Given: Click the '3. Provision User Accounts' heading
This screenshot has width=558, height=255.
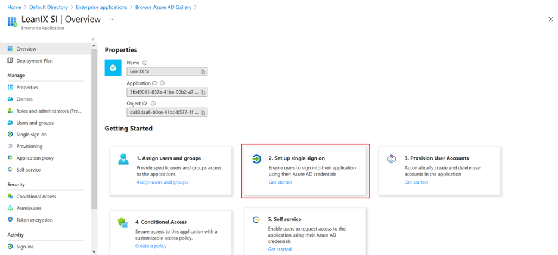Looking at the screenshot, I should click(x=436, y=158).
